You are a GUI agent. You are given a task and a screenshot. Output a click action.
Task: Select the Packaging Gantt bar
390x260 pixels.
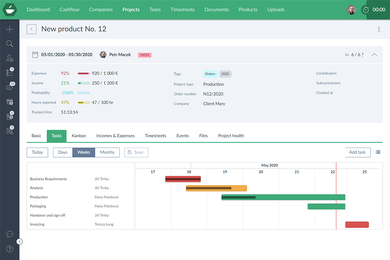coord(326,206)
